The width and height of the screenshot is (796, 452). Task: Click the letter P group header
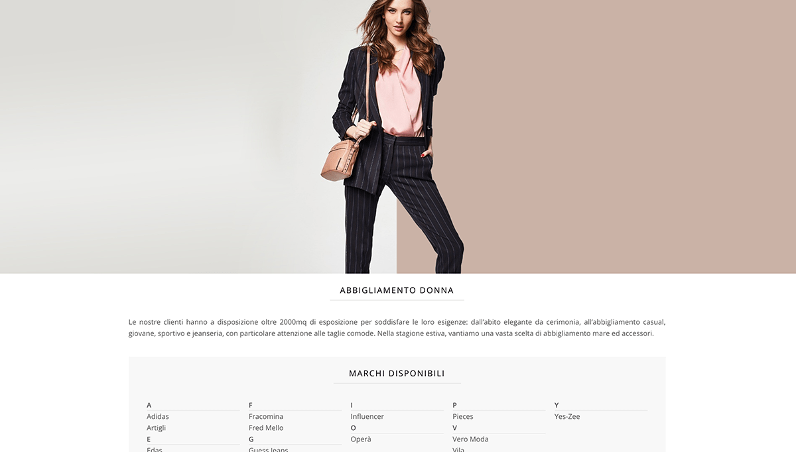455,405
